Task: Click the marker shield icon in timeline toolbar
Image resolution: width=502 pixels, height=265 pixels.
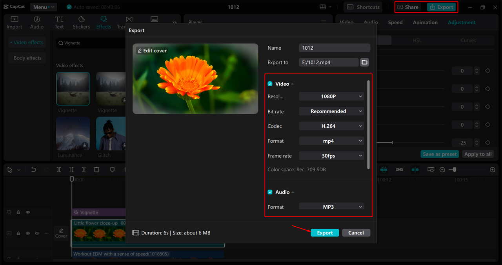Action: tap(112, 170)
